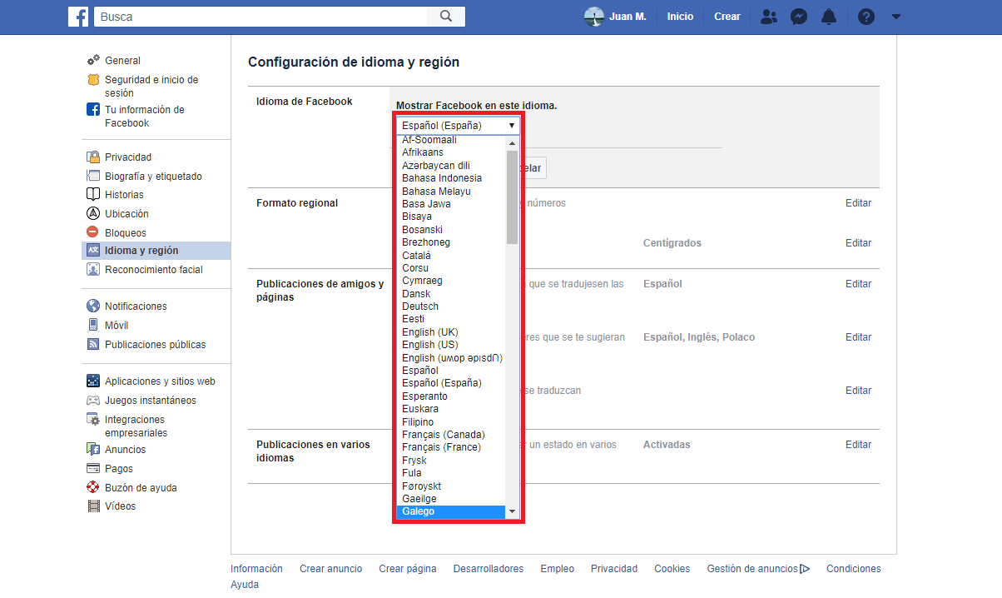Click the language list scrollbar thumb

[512, 197]
